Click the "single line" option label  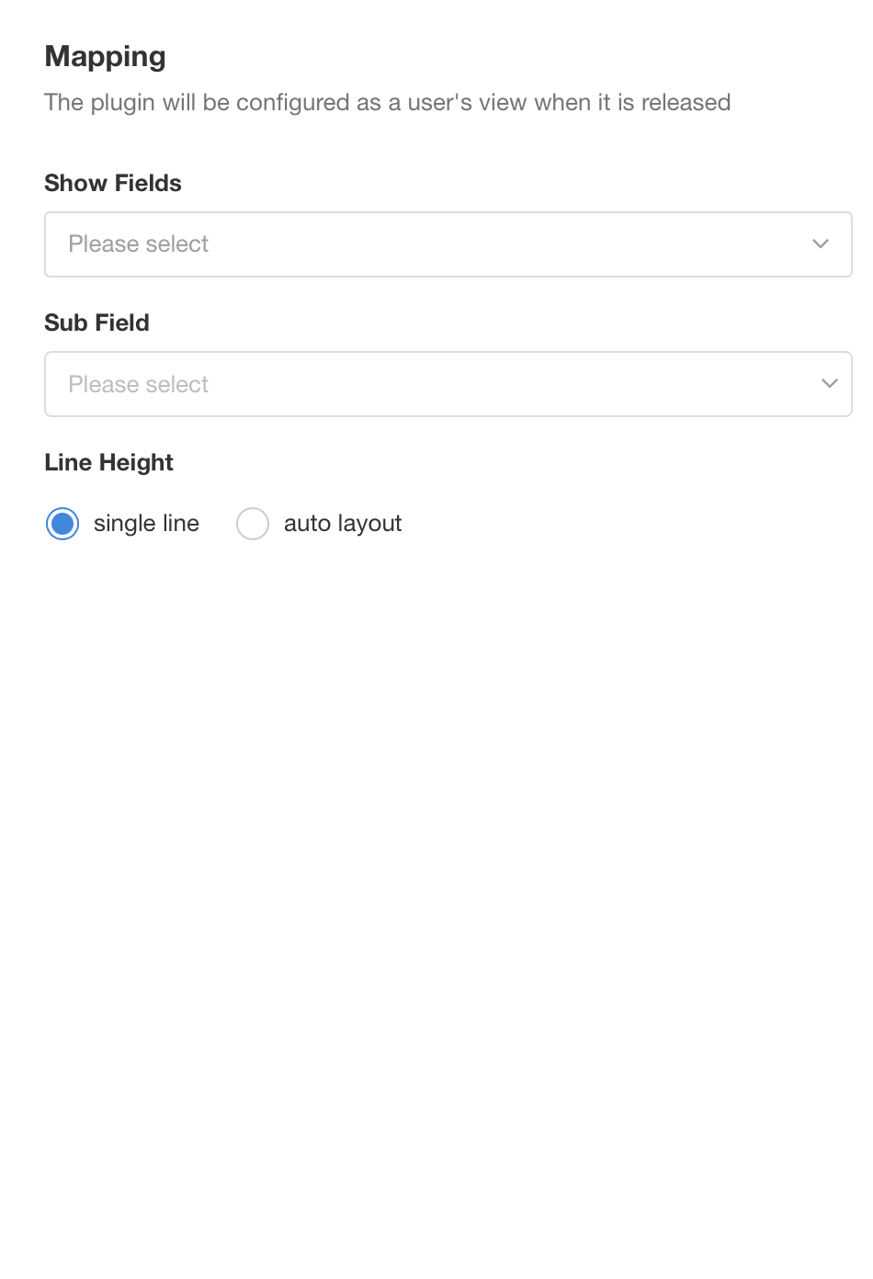(146, 524)
